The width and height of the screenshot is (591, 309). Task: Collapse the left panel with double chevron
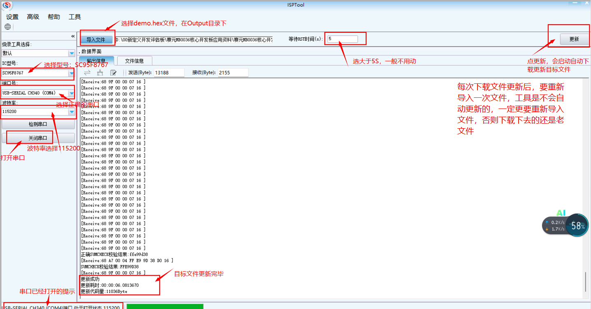pyautogui.click(x=73, y=37)
